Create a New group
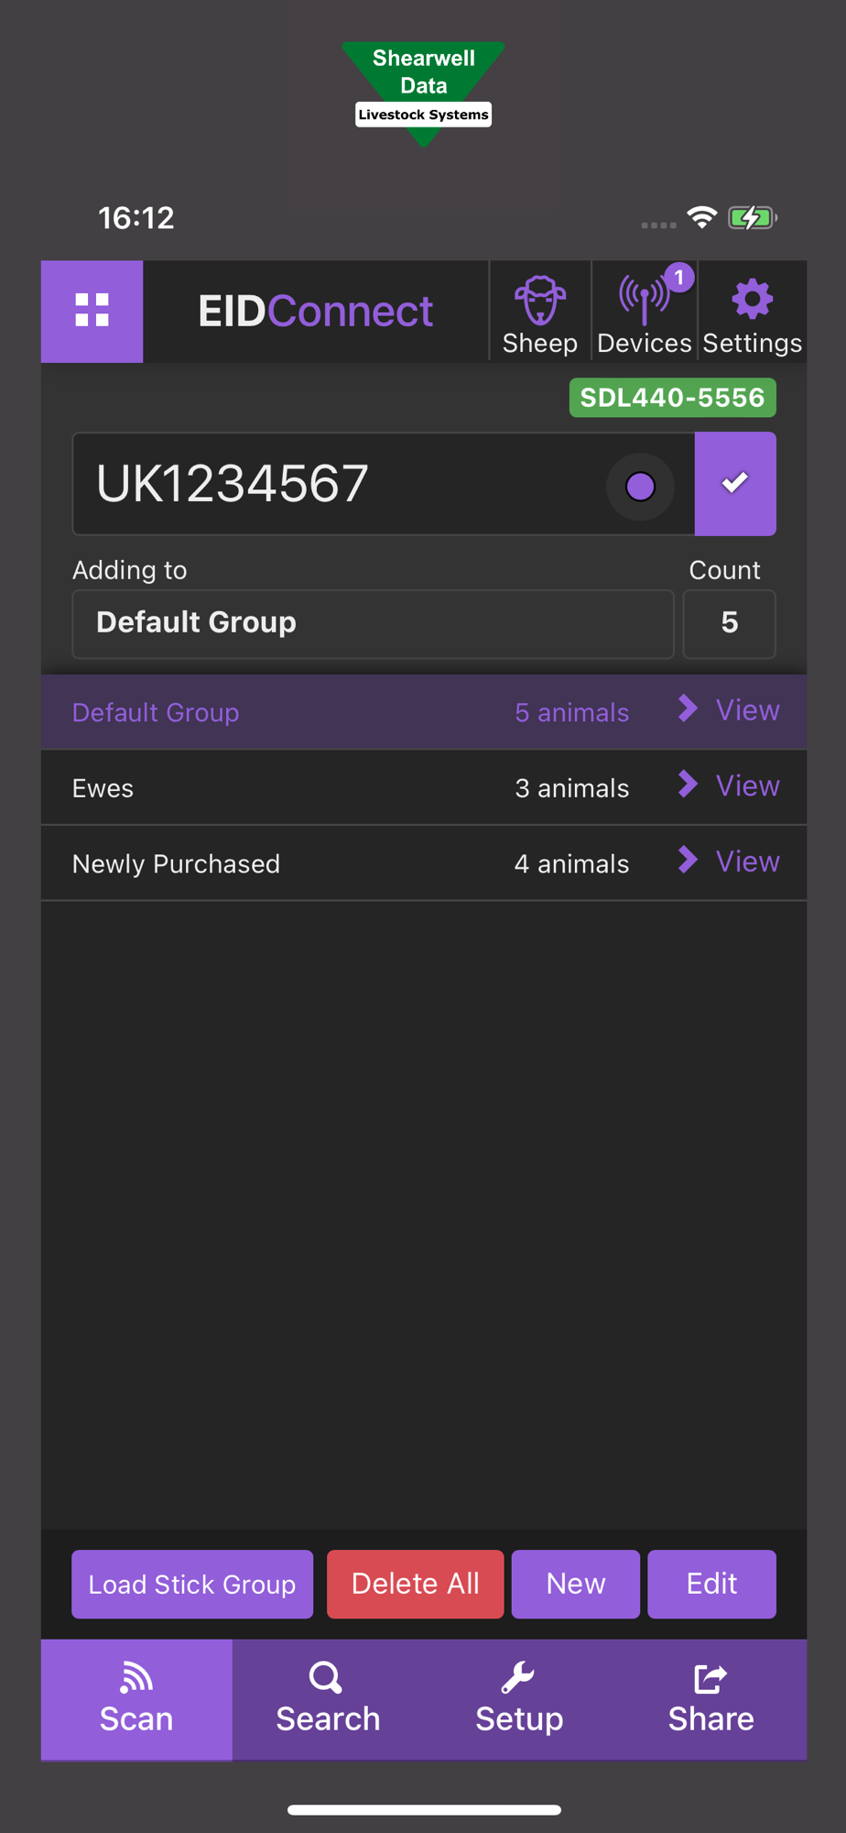Viewport: 846px width, 1833px height. coord(575,1584)
